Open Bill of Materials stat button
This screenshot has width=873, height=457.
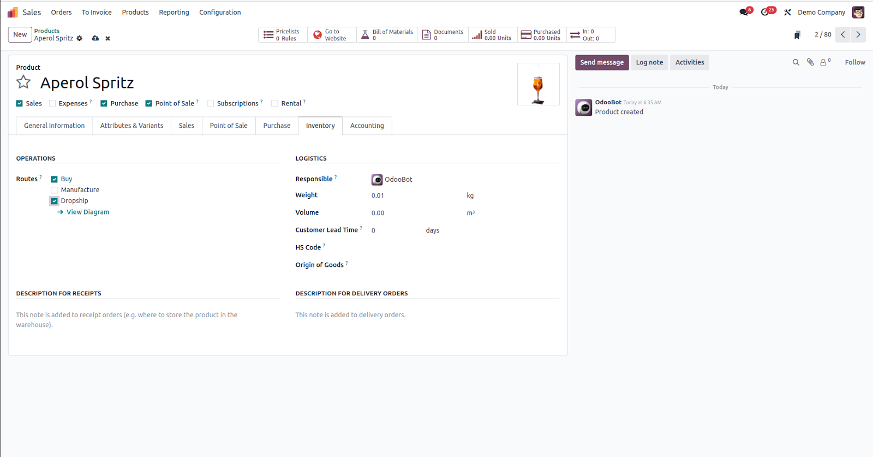pos(387,35)
